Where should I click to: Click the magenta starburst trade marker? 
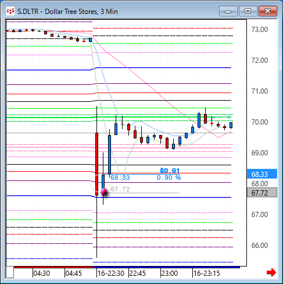(x=104, y=192)
